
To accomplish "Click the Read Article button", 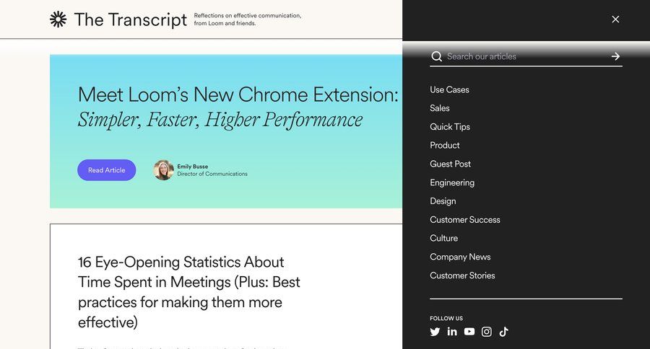I will pyautogui.click(x=107, y=170).
